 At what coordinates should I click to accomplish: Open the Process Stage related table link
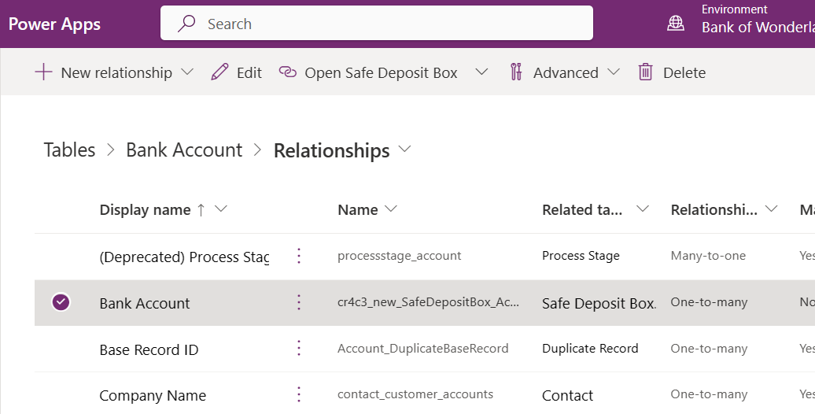click(581, 256)
